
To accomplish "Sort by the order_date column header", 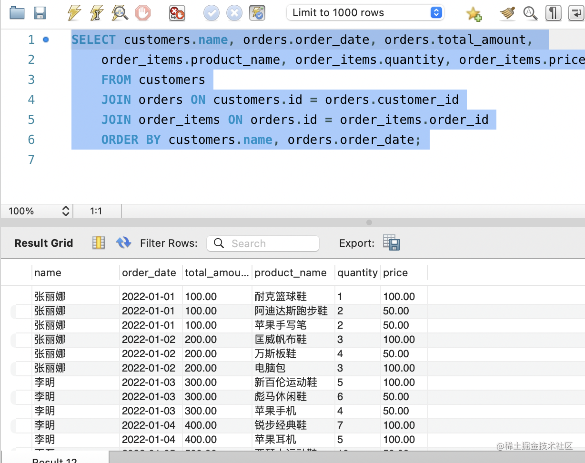I will (x=149, y=273).
